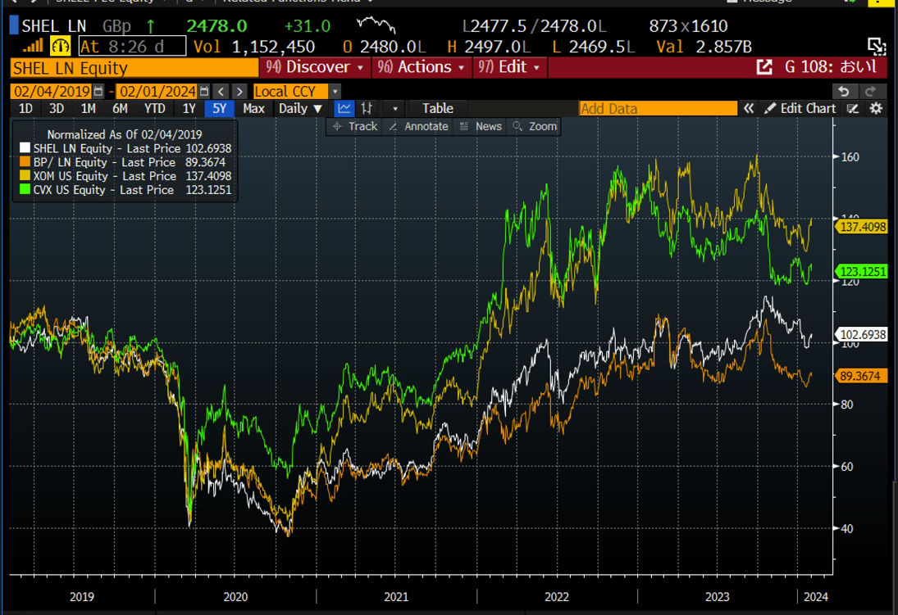
Task: Select the 1D time range
Action: 25,108
